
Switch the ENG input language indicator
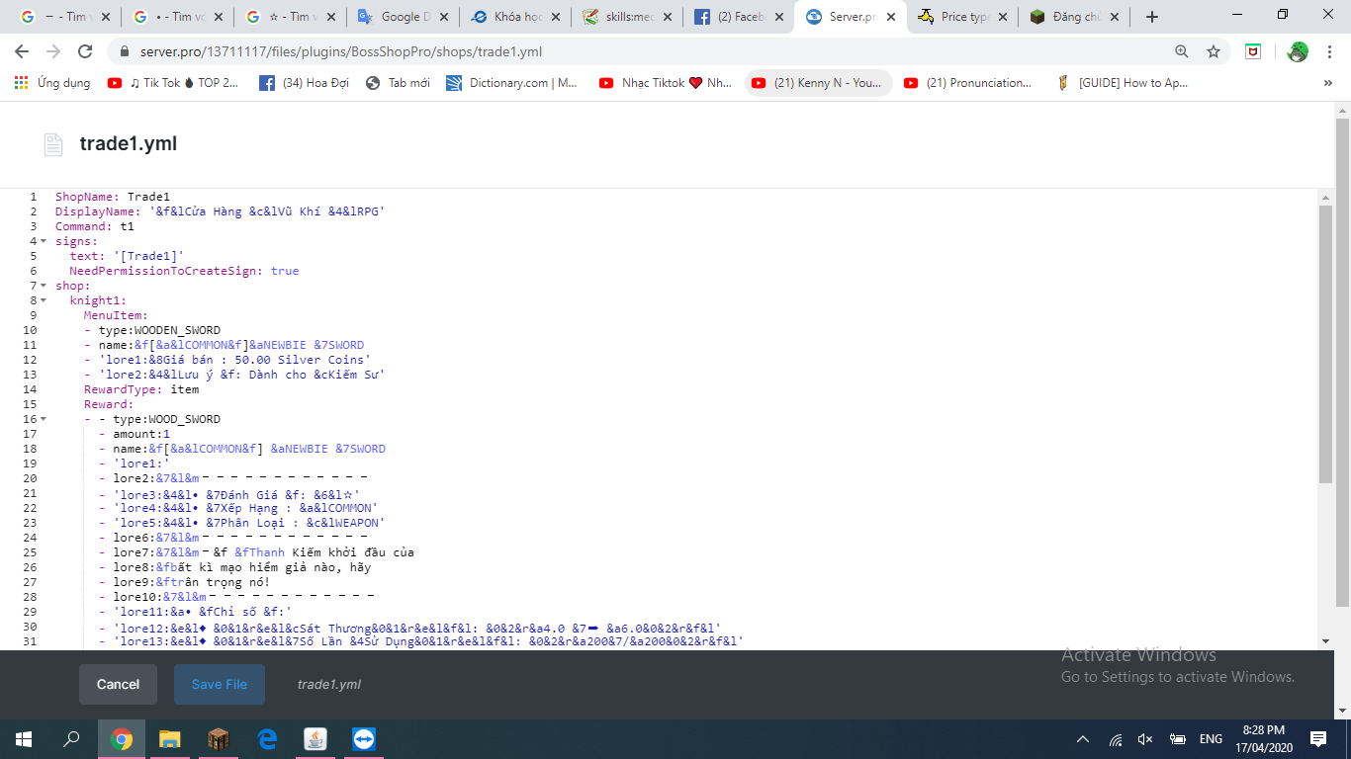point(1211,739)
